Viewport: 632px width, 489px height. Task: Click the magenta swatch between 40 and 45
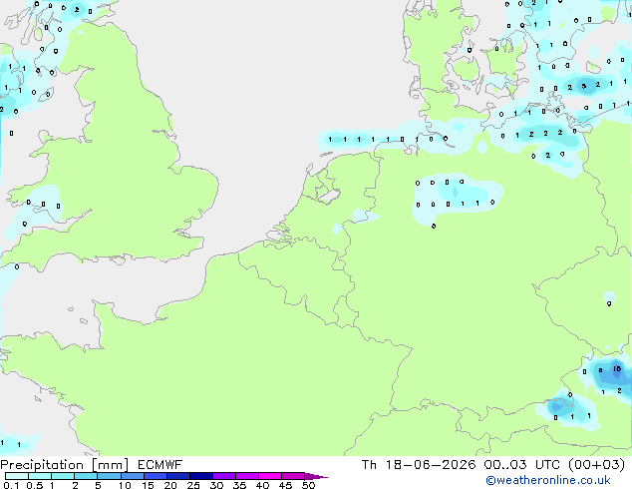[x=270, y=476]
